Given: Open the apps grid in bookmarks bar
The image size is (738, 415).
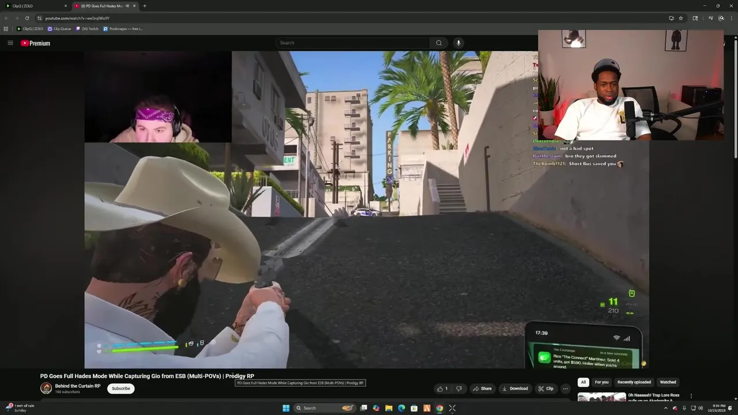Looking at the screenshot, I should tap(6, 28).
